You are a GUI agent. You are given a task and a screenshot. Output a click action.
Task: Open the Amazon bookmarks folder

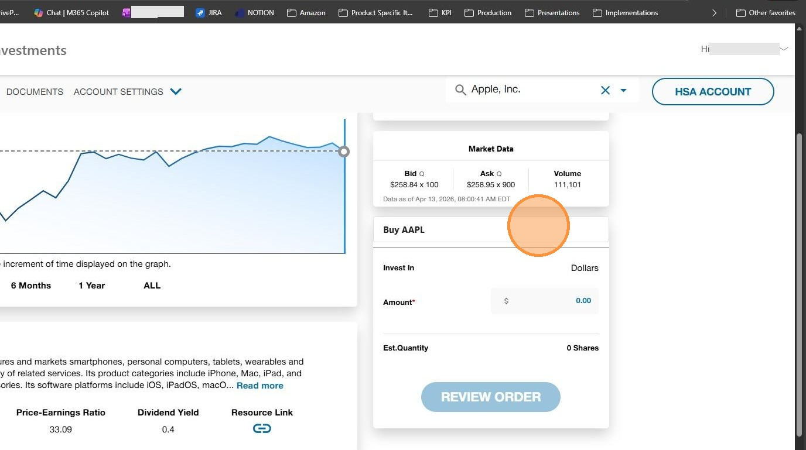306,12
